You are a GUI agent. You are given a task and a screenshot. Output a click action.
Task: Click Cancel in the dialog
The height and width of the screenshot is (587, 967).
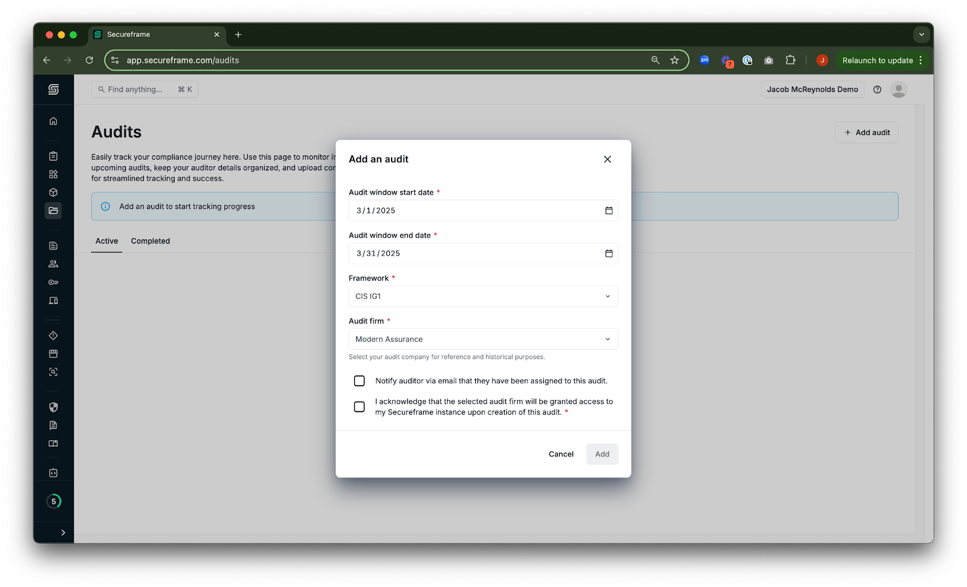tap(561, 454)
